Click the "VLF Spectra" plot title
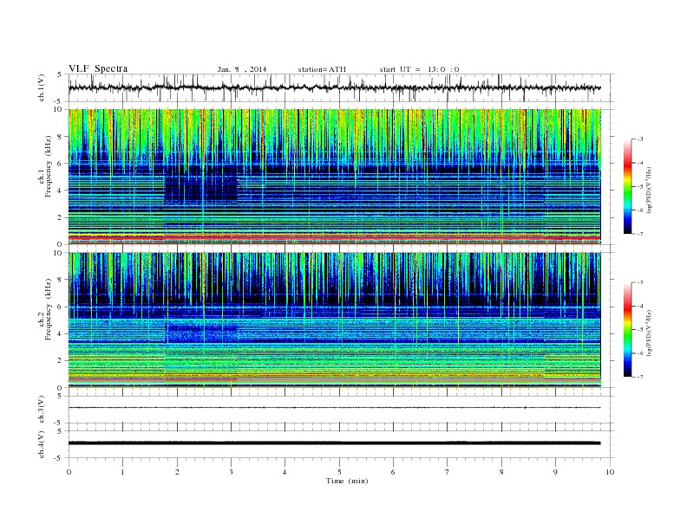This screenshot has width=687, height=530. pos(98,68)
